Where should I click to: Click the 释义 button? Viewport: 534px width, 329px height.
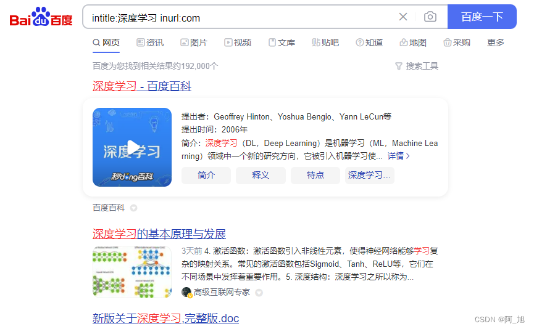261,176
